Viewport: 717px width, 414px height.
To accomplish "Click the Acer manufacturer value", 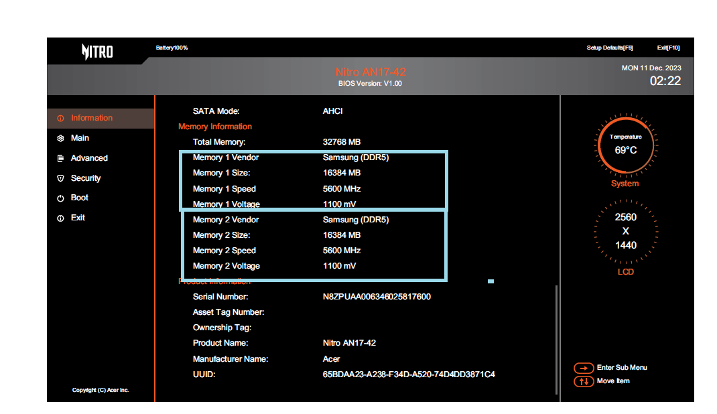I will click(x=331, y=359).
